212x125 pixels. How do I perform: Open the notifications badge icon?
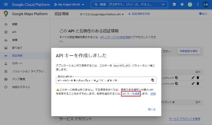190,5
